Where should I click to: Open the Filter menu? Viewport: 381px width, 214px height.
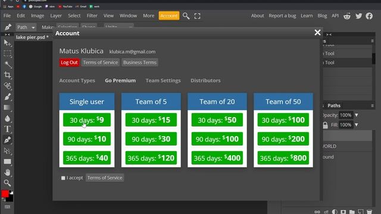[92, 15]
